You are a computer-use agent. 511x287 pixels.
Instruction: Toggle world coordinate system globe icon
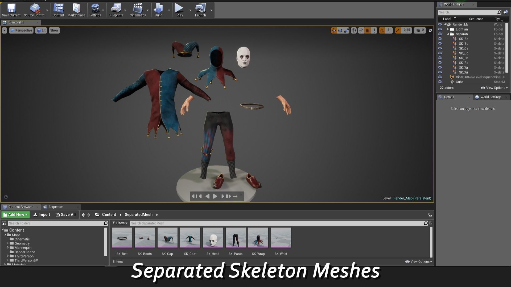click(354, 31)
